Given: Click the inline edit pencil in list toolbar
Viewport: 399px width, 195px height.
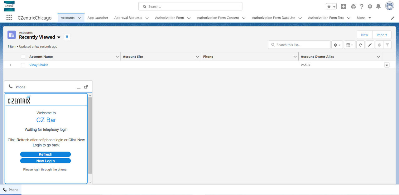Looking at the screenshot, I should click(x=370, y=45).
